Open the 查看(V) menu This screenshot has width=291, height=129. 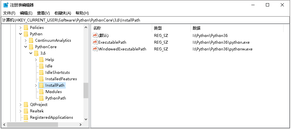click(x=43, y=13)
